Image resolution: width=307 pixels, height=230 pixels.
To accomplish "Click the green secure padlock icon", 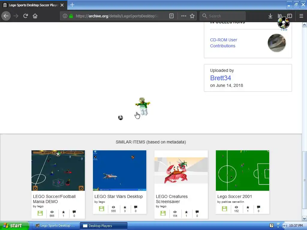I will click(x=71, y=16).
